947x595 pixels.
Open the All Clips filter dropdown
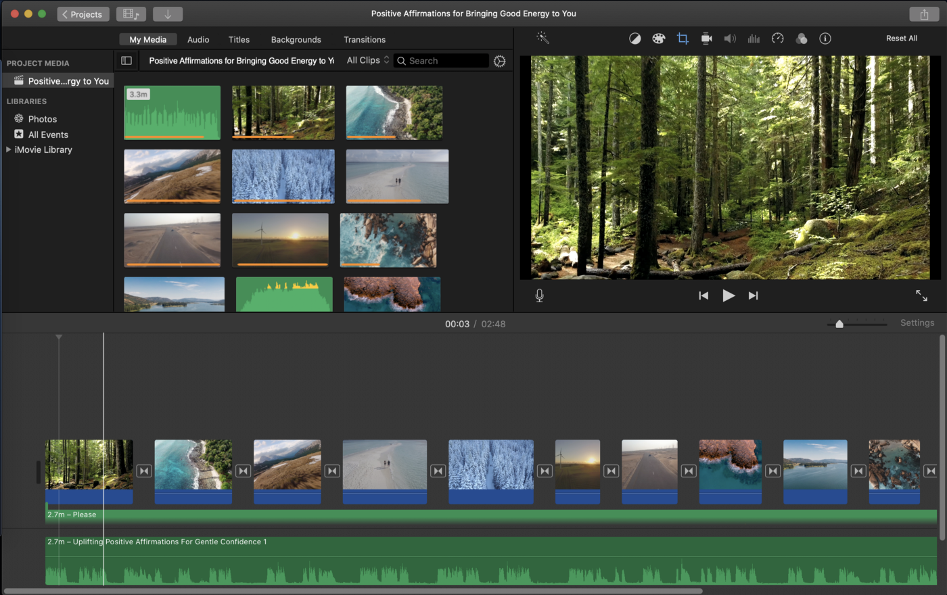point(368,60)
